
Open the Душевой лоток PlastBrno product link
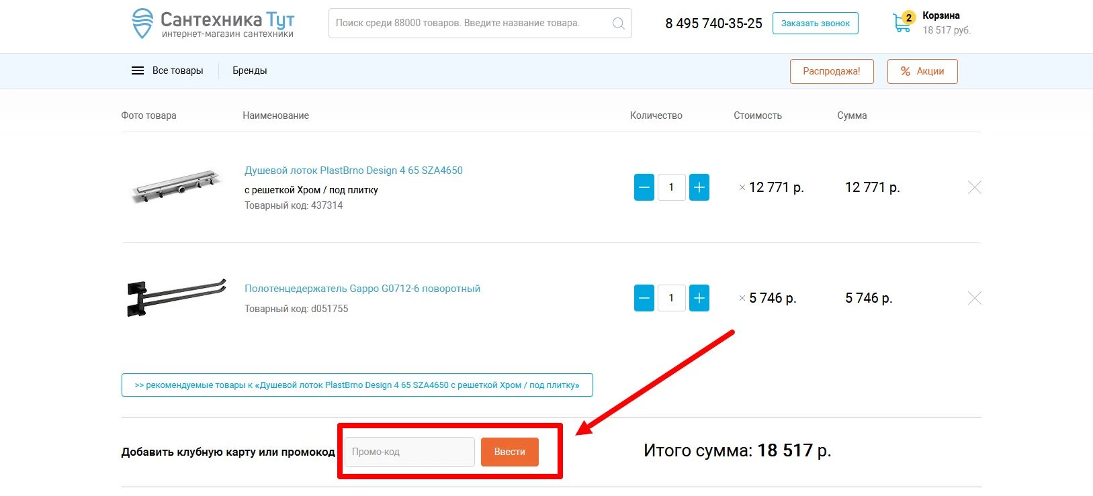[x=353, y=170]
